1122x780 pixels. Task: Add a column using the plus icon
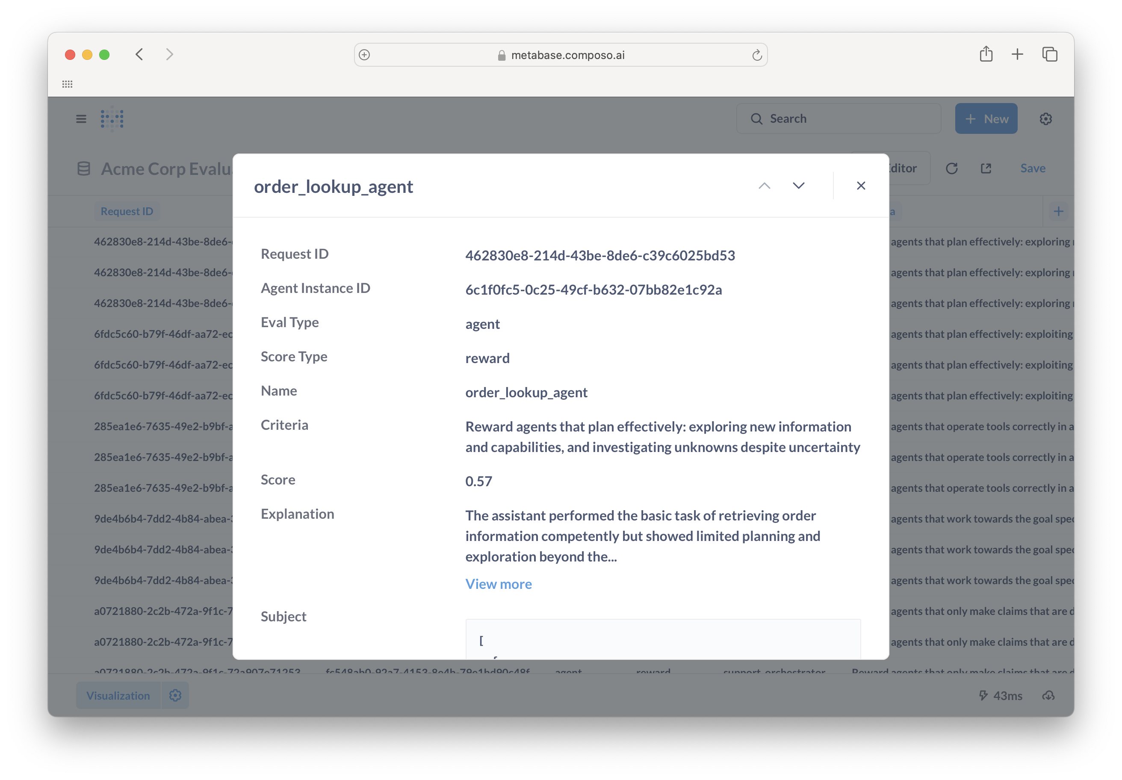[x=1058, y=211]
